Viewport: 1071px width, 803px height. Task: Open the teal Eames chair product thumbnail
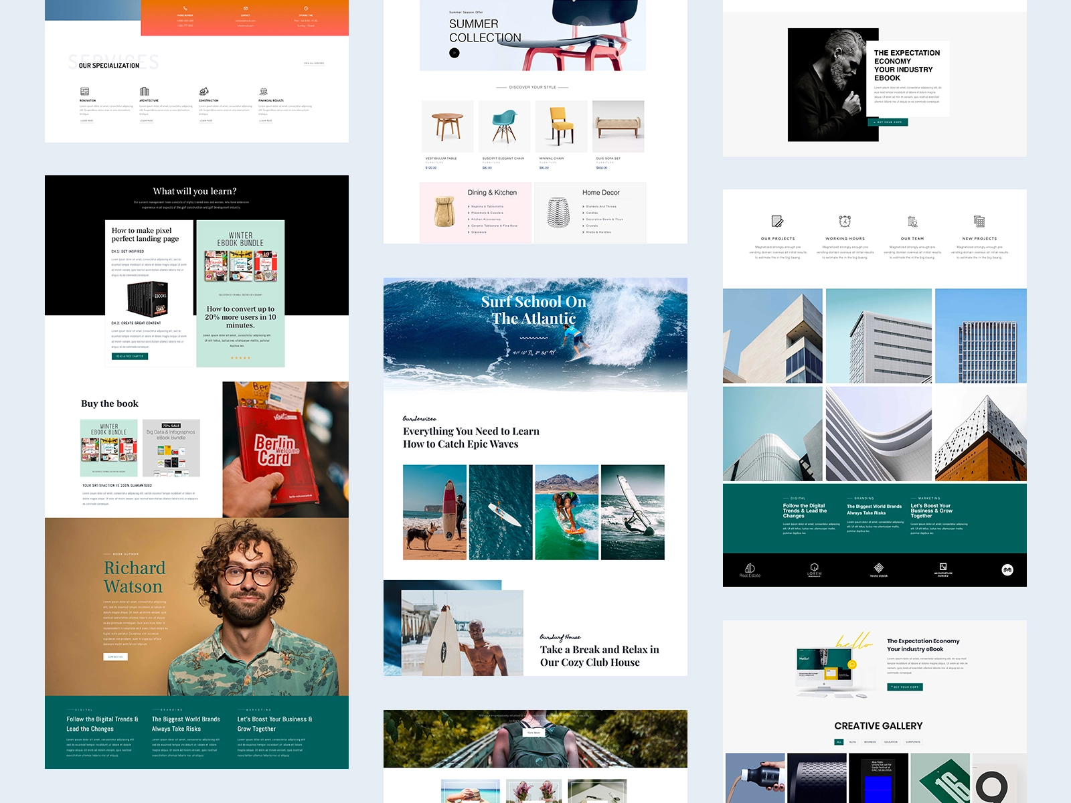point(505,126)
